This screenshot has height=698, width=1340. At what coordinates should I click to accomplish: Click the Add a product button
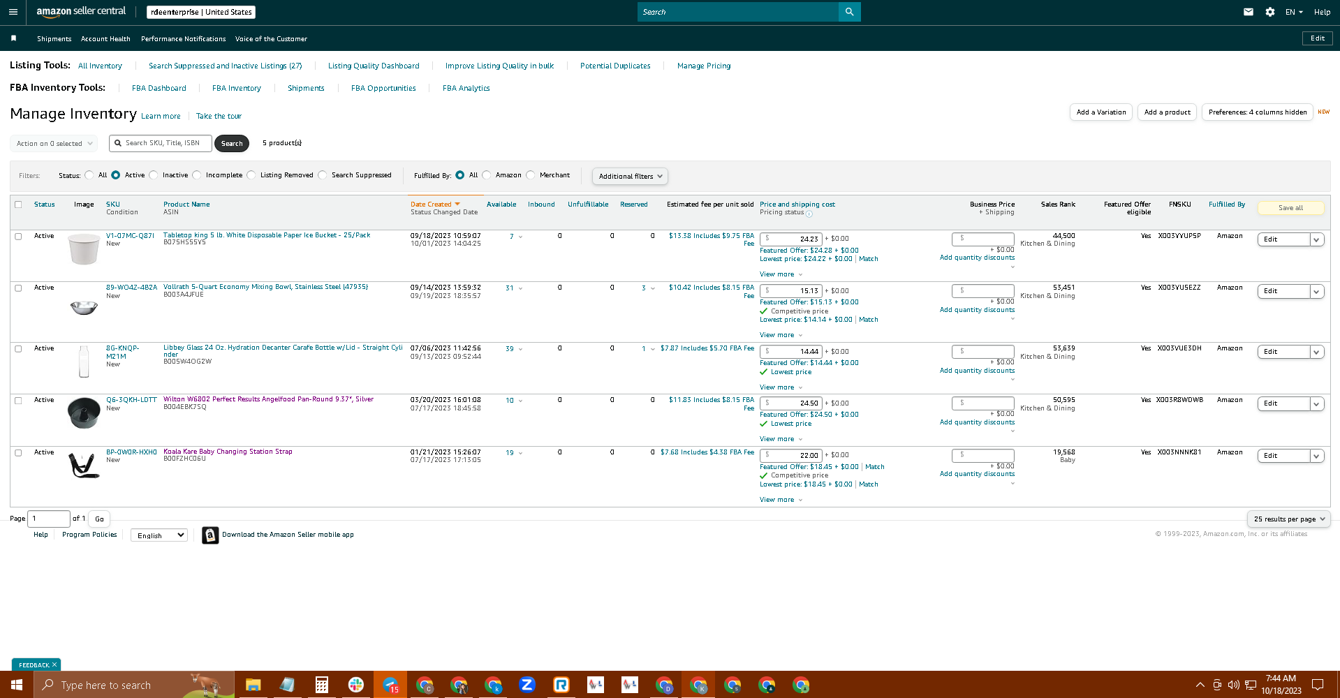1168,112
